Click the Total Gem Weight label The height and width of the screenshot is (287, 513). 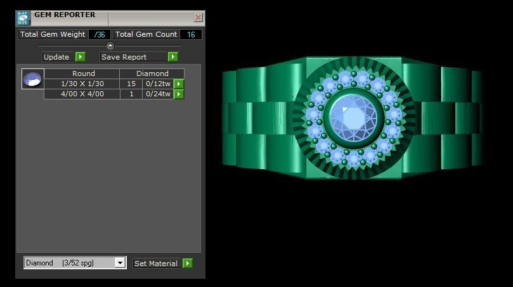pyautogui.click(x=53, y=34)
